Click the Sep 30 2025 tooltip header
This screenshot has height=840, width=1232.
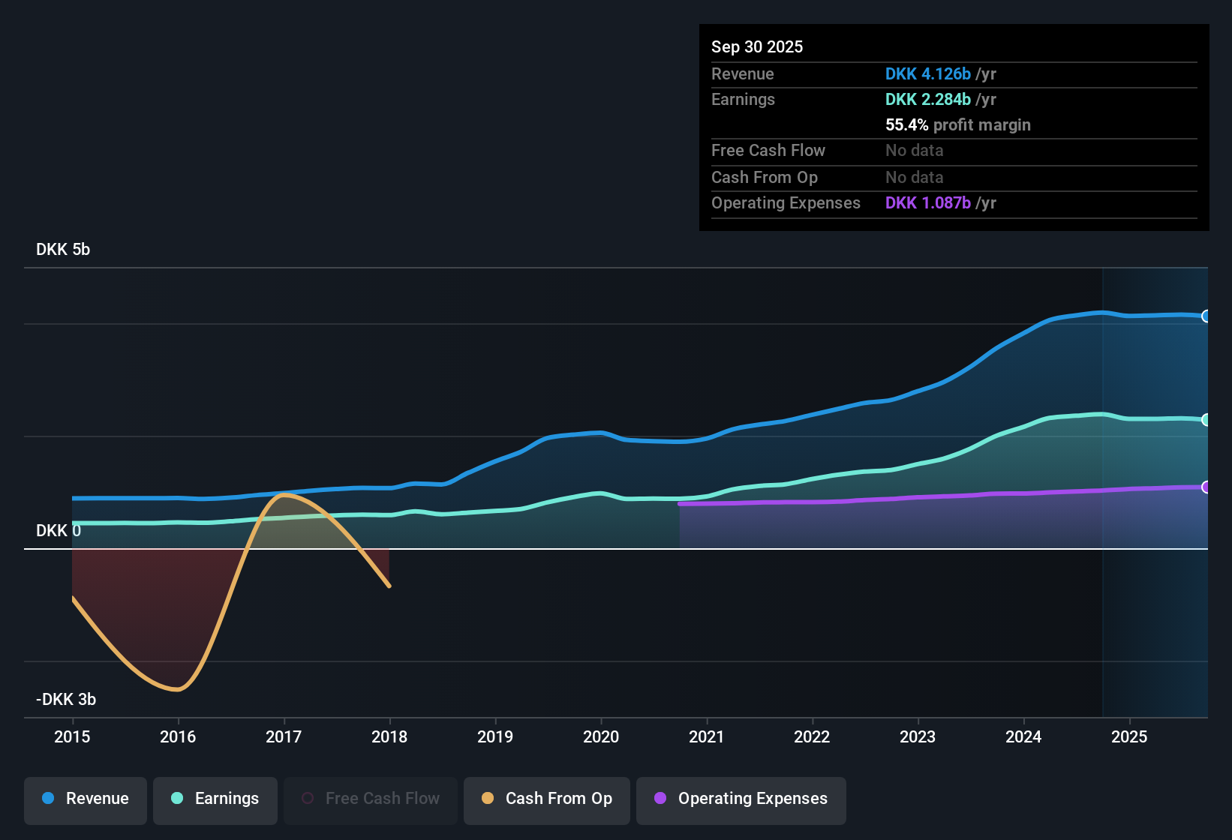(x=757, y=47)
